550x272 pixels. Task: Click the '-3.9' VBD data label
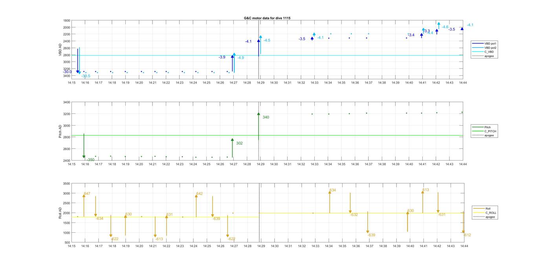pyautogui.click(x=222, y=57)
